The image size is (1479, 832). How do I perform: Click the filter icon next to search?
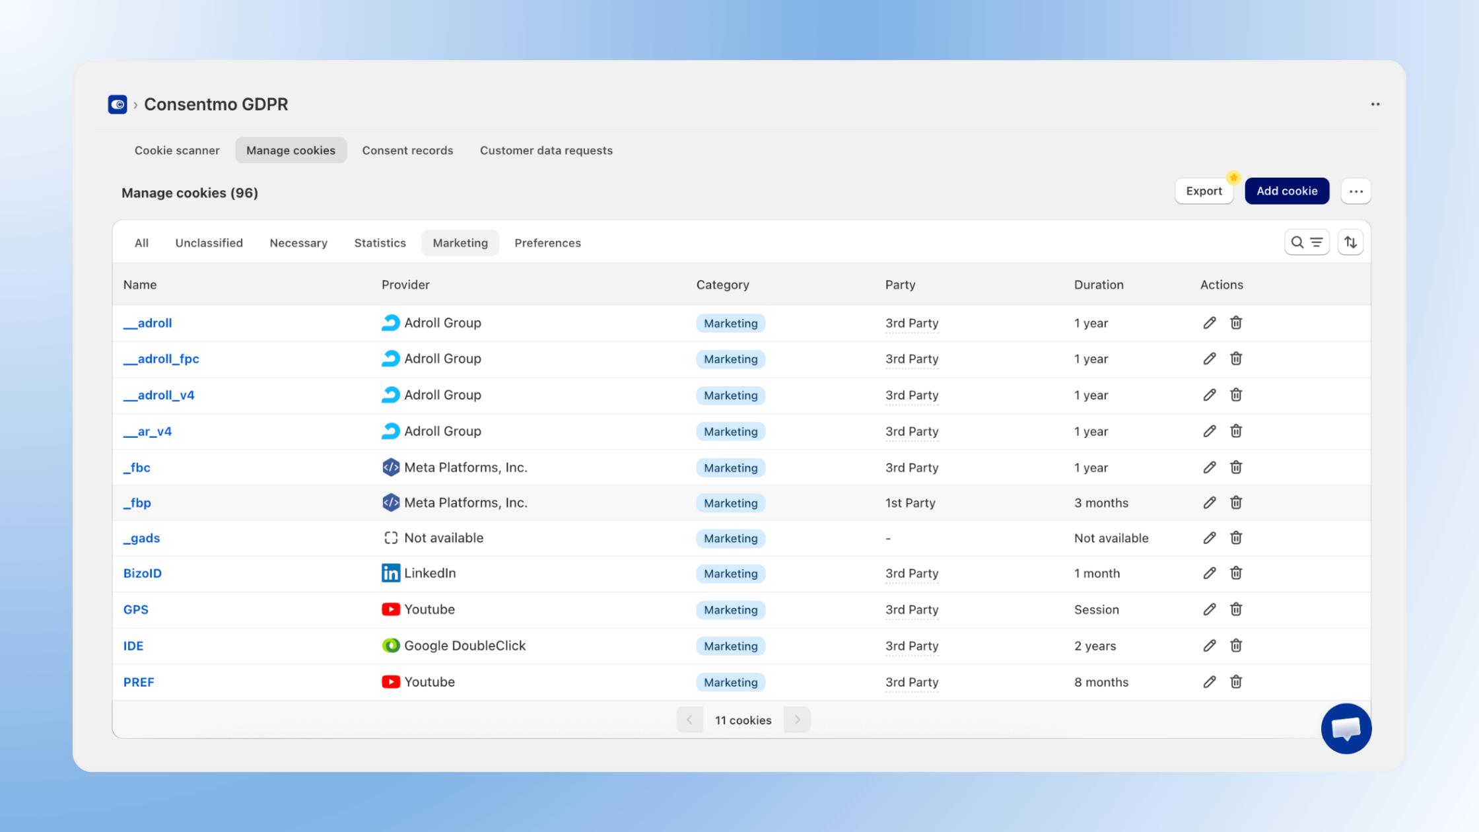click(x=1317, y=242)
